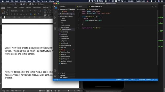
Task: Click JavaScript language mode in status bar
Action: click(142, 80)
